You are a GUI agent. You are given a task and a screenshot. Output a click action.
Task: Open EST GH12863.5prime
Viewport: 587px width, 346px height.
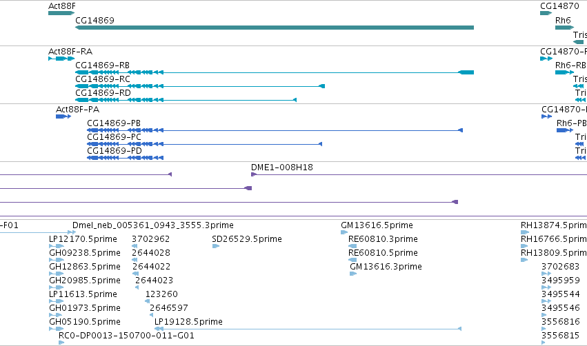click(85, 267)
